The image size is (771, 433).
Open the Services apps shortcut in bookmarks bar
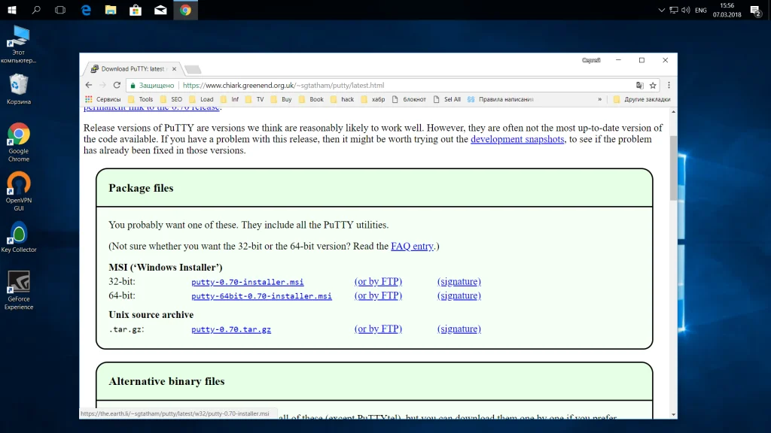pyautogui.click(x=102, y=99)
